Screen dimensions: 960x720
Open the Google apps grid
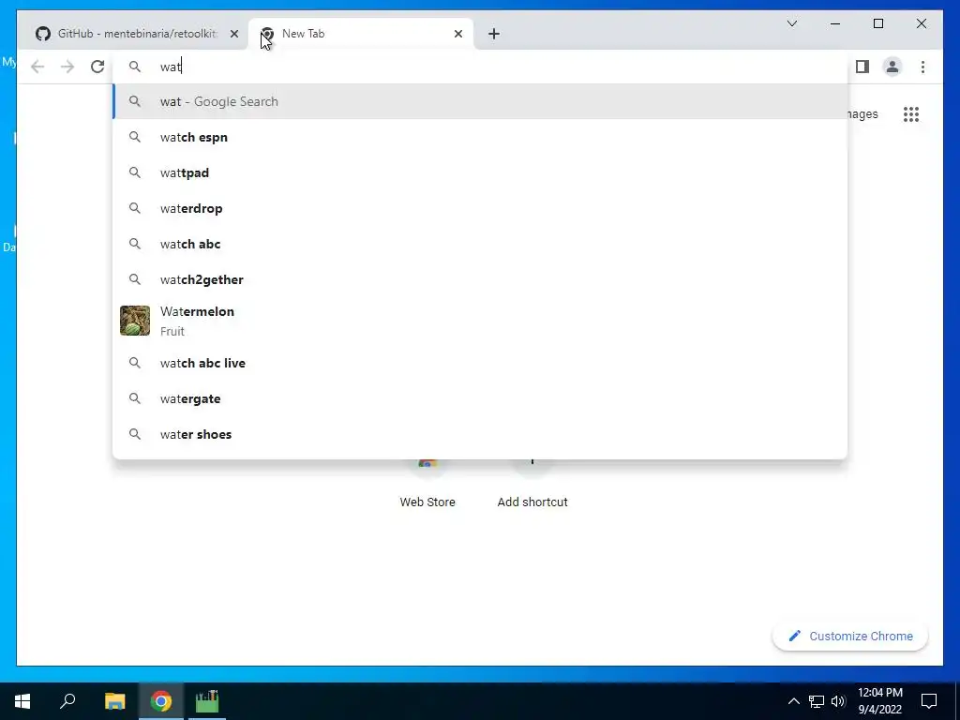[x=911, y=114]
